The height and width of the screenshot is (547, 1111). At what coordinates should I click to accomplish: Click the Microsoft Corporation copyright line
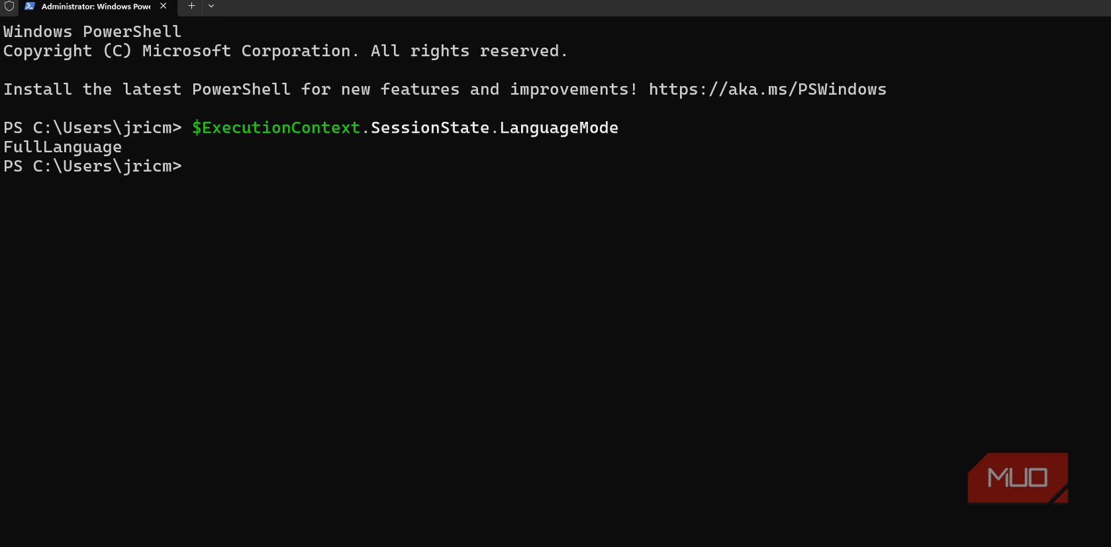coord(285,51)
